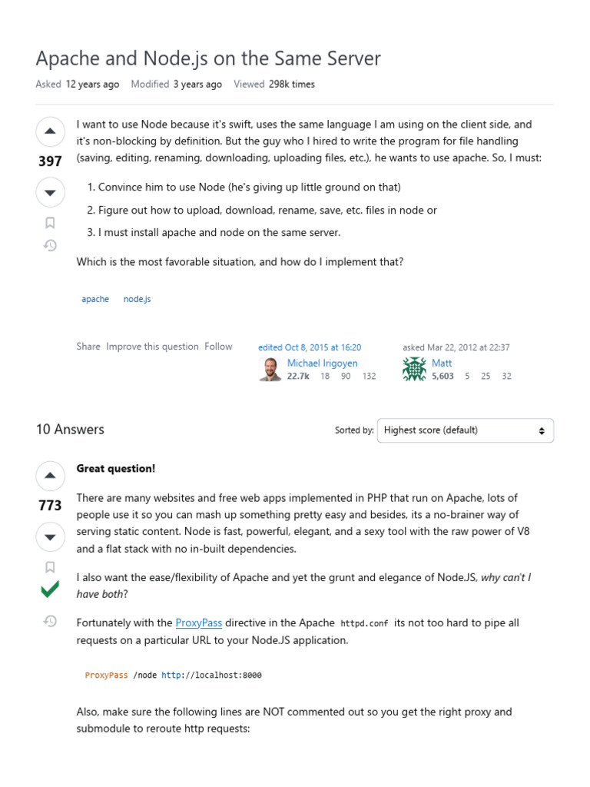Click the green accepted answer checkmark

pos(50,590)
